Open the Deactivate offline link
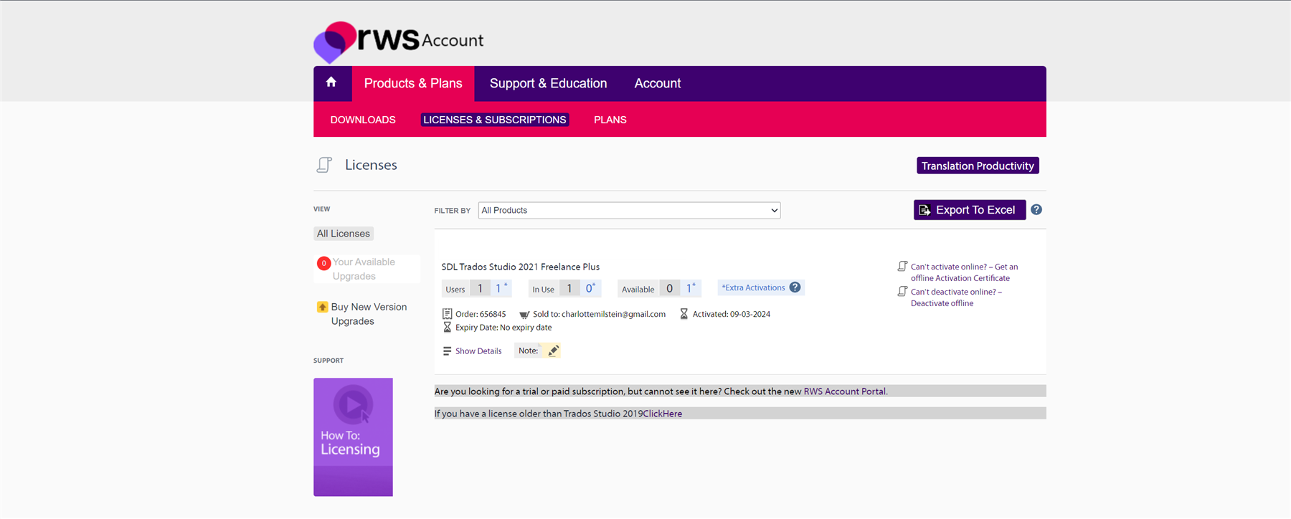This screenshot has width=1291, height=519. (x=956, y=297)
